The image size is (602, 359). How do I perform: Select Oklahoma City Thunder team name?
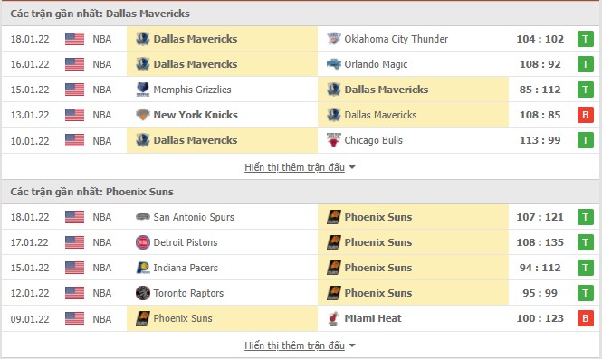pyautogui.click(x=396, y=39)
